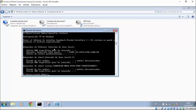The image size is (196, 110).
Task: Open Explorer help question mark icon
Action: 193,16
